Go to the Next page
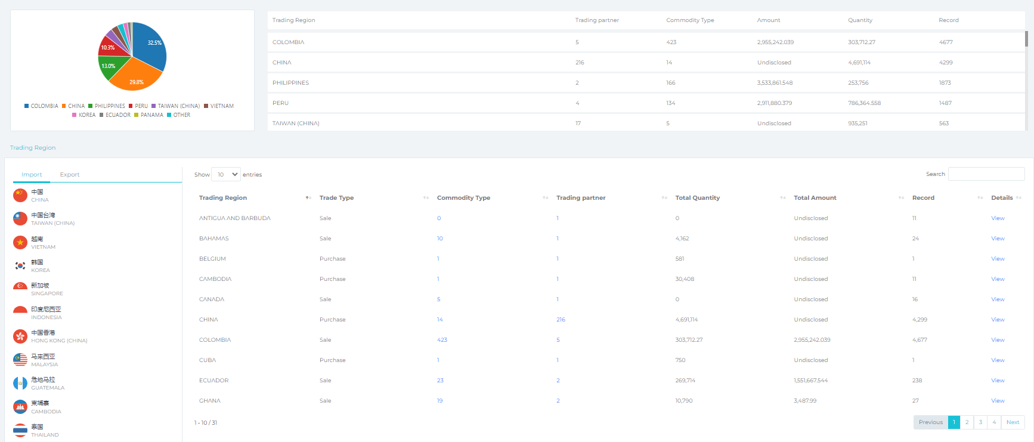The height and width of the screenshot is (442, 1034). 1013,422
